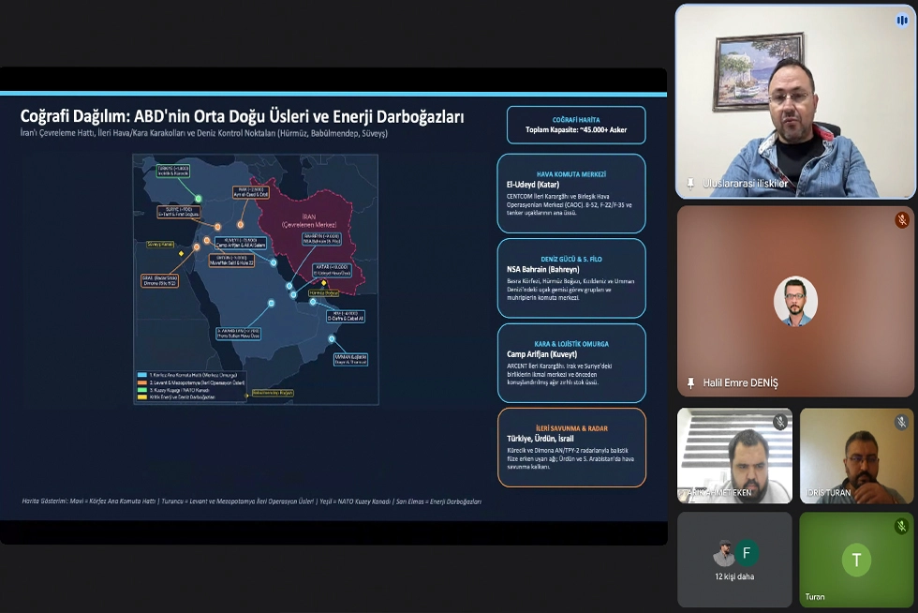Image resolution: width=918 pixels, height=613 pixels.
Task: Click the Türkiye İncirlik & Kürecik map label
Action: (x=173, y=172)
